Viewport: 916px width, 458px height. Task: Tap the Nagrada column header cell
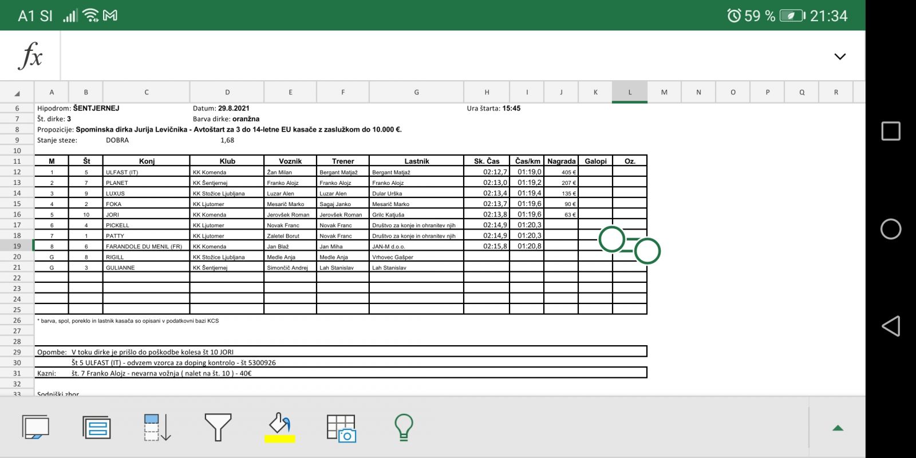tap(561, 161)
